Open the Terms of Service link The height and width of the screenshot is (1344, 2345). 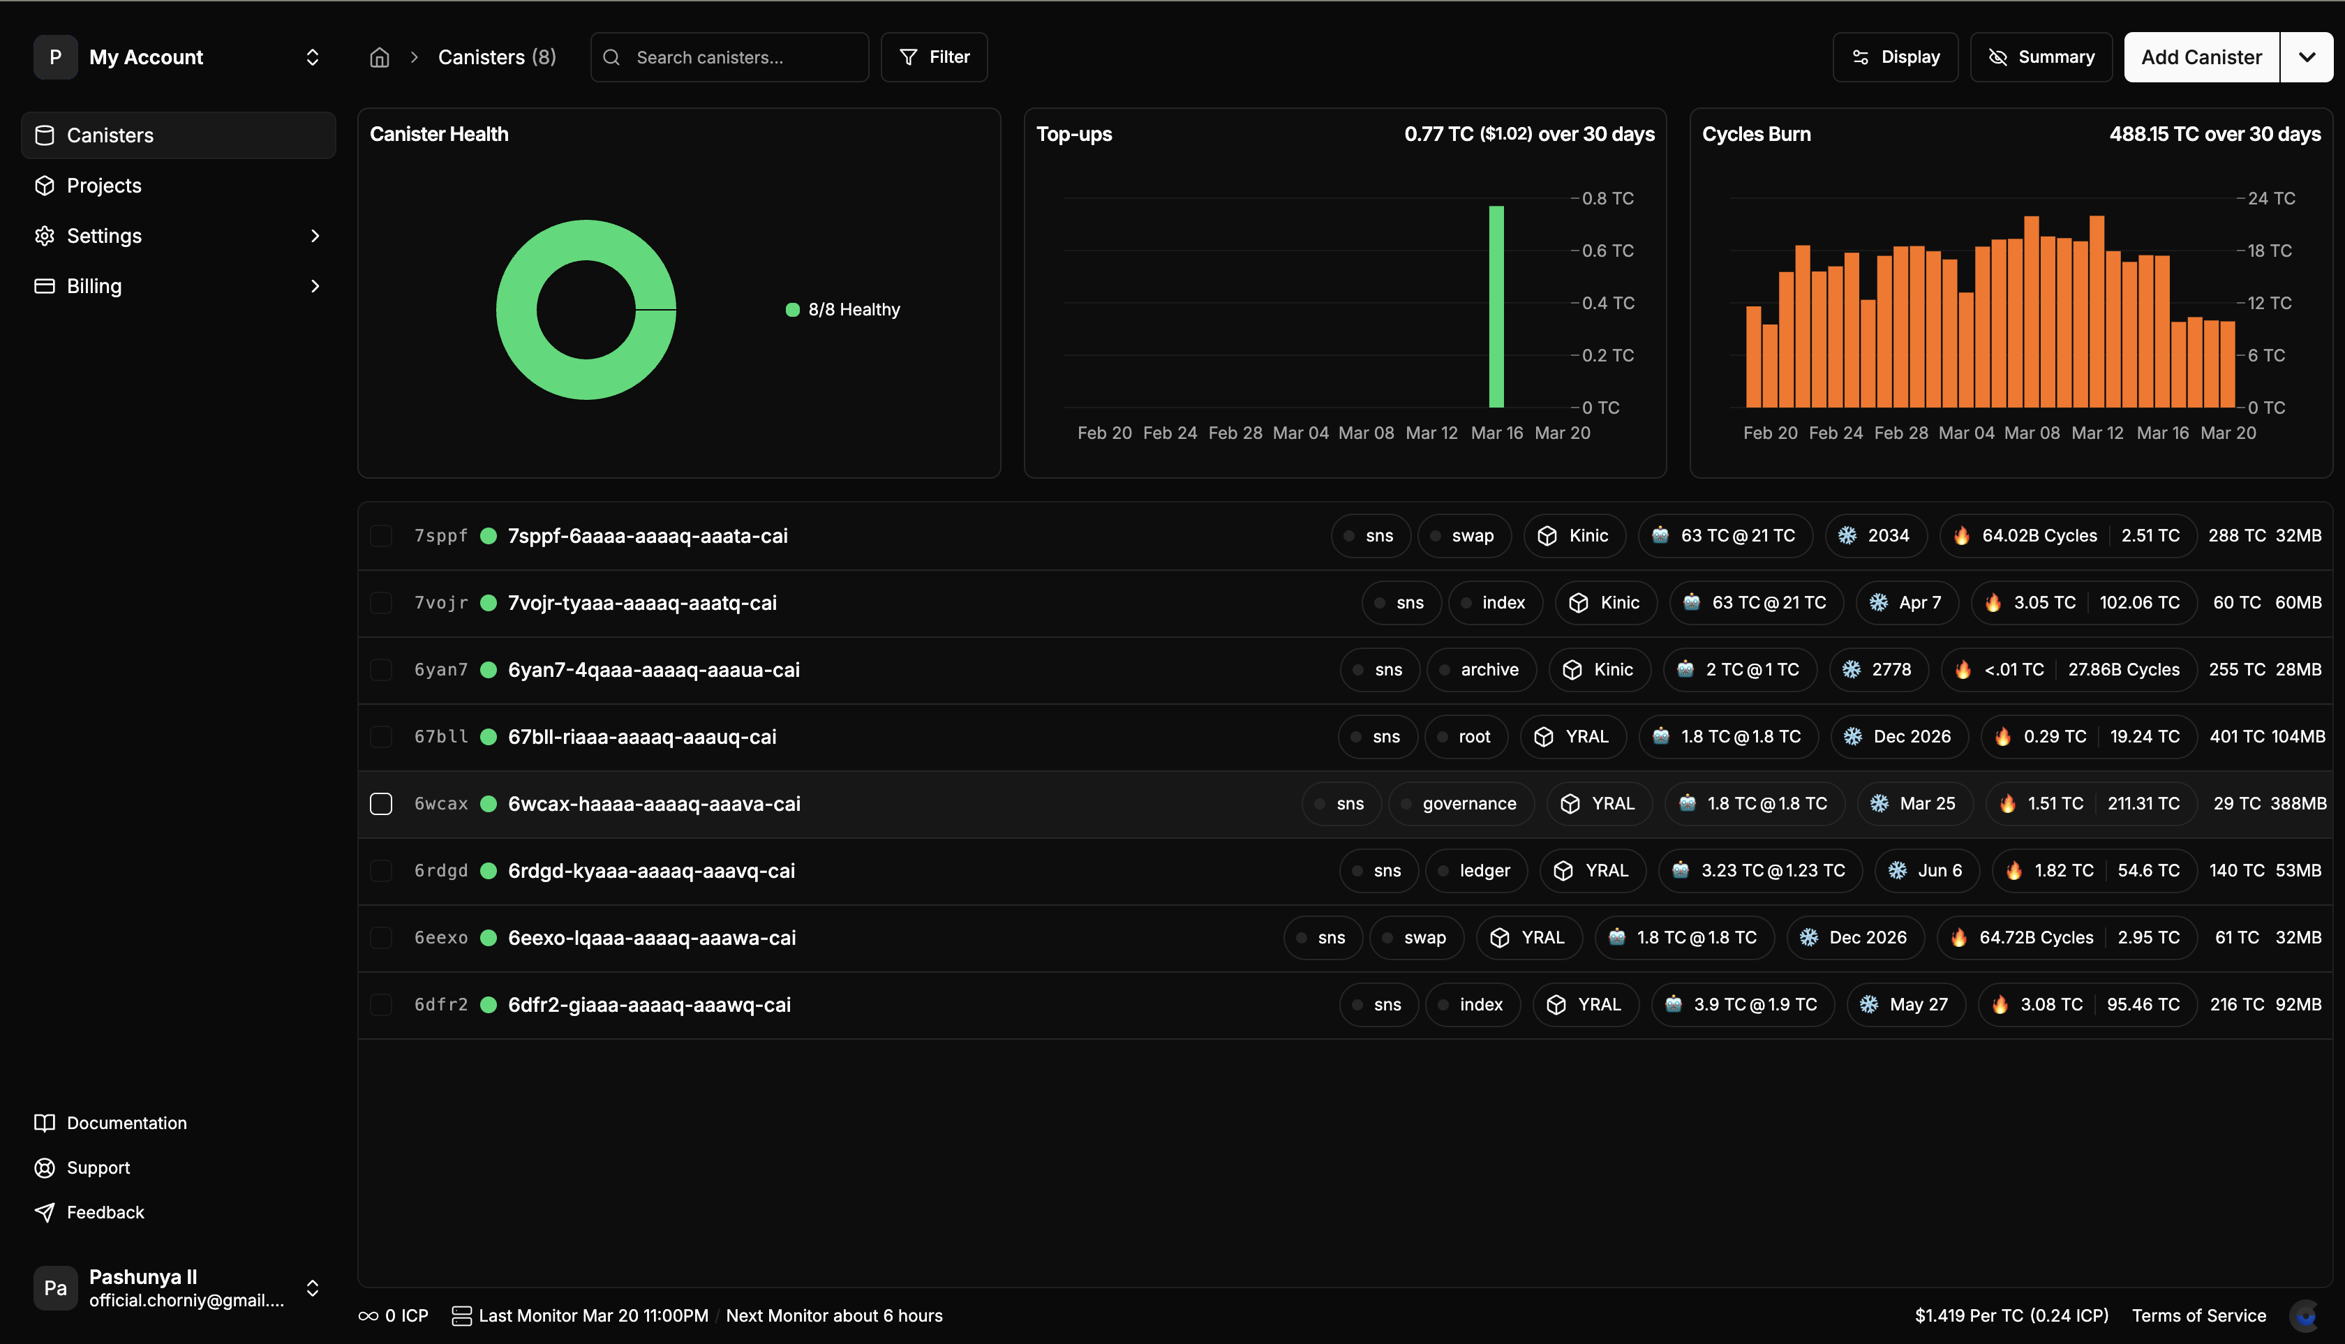pyautogui.click(x=2198, y=1315)
